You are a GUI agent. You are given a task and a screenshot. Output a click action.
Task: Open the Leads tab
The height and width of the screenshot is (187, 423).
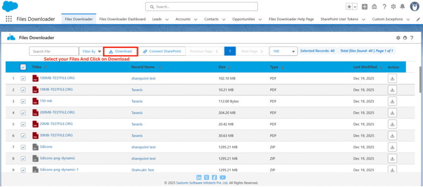157,19
